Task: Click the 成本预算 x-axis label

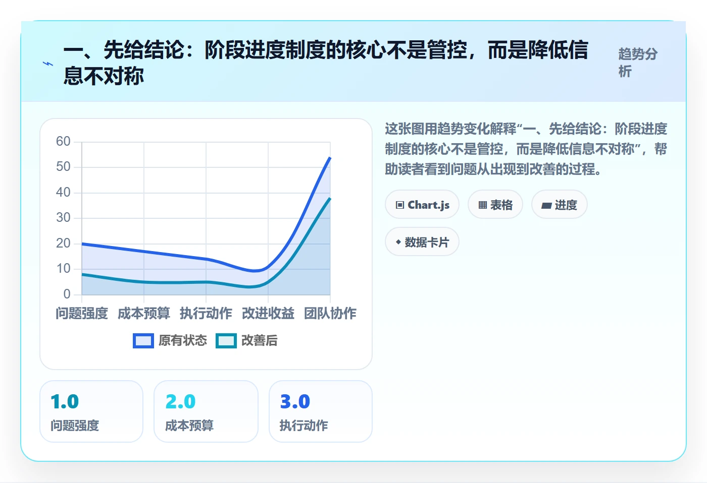Action: coord(144,314)
